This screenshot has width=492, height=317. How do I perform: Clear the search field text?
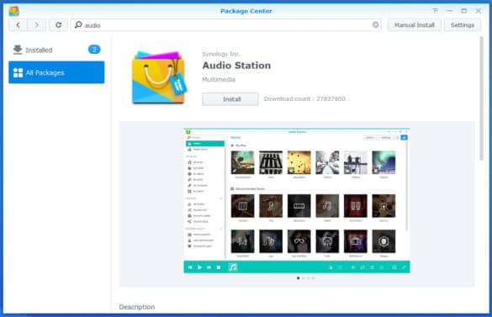tap(375, 24)
